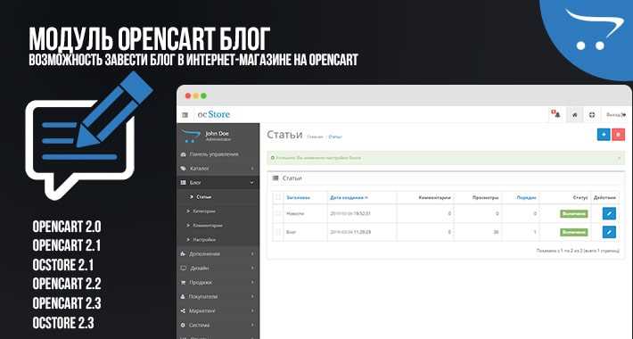Screen dimensions: 633x339
Task: Check the Новости row checkbox
Action: (278, 213)
